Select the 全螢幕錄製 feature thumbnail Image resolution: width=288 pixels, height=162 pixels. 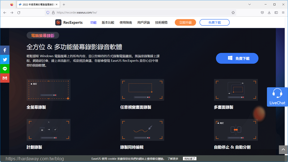(48, 90)
